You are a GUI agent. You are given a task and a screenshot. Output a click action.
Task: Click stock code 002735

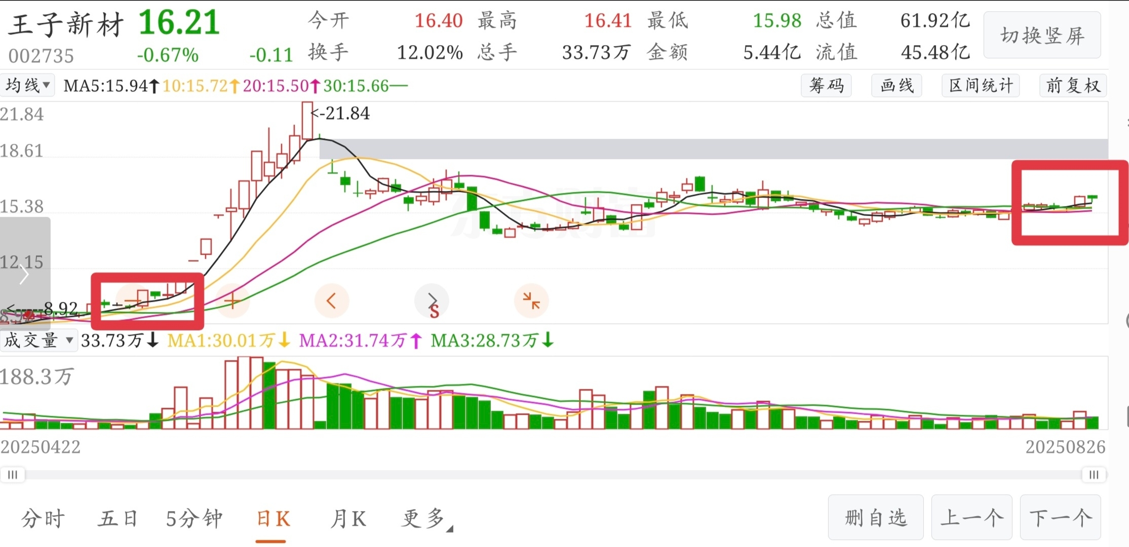(x=41, y=55)
